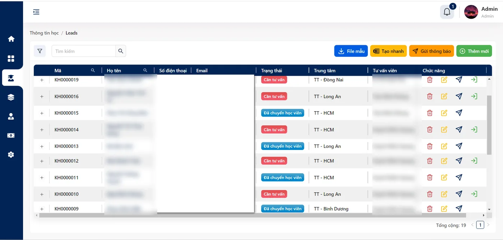This screenshot has height=240, width=503.
Task: Open the Home page from sidebar
Action: tap(11, 39)
